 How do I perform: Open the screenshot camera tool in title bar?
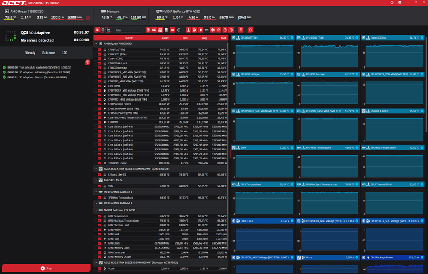click(400, 3)
